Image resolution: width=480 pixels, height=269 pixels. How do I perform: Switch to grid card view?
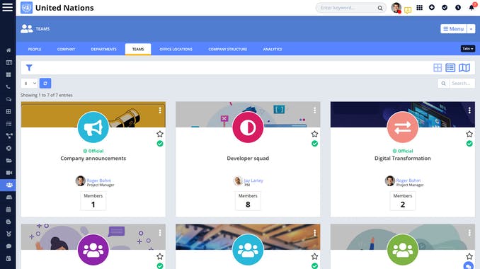point(438,68)
